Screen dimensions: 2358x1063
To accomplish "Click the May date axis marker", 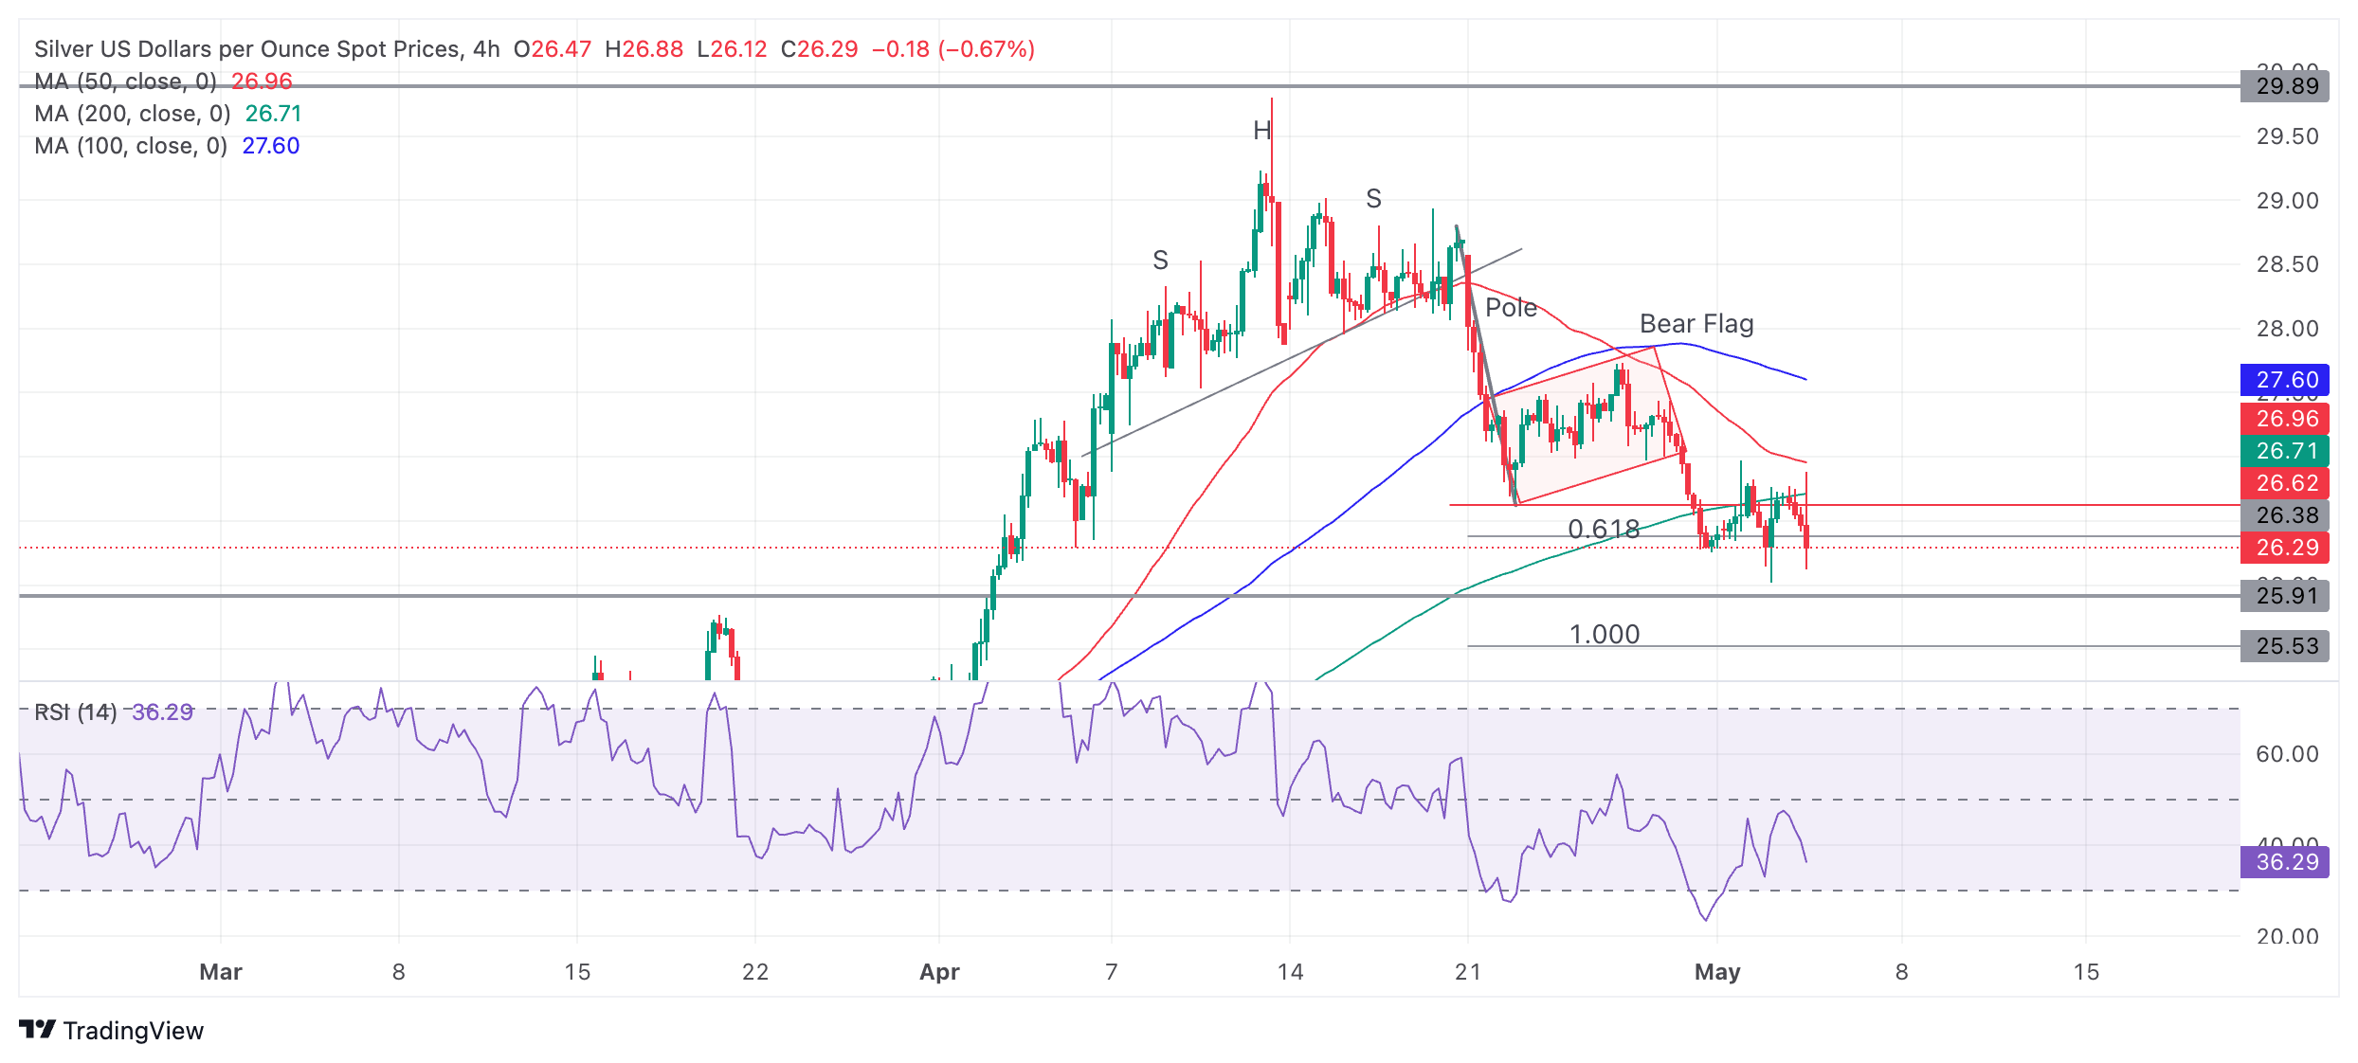I will click(x=1717, y=972).
